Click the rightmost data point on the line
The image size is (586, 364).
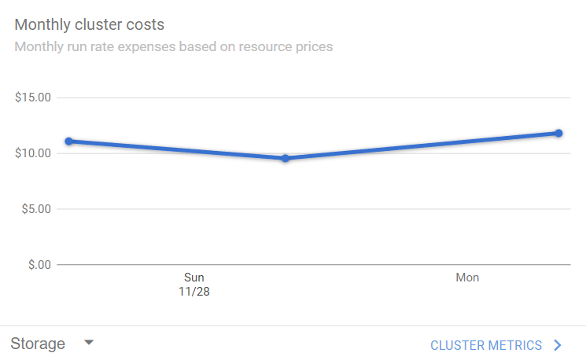coord(558,133)
